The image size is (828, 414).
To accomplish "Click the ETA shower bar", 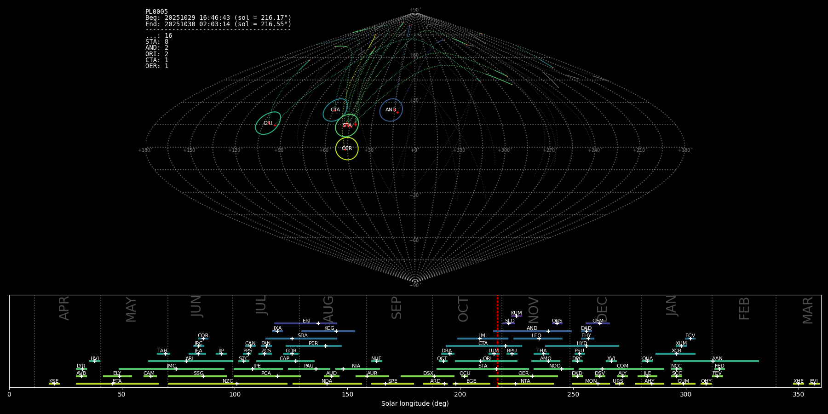I will click(x=117, y=384).
